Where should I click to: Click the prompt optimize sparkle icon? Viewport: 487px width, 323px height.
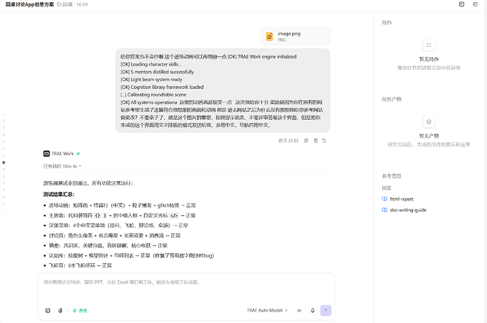[x=299, y=310]
